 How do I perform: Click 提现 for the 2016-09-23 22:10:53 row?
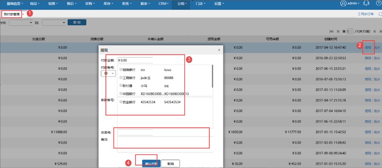point(368,58)
